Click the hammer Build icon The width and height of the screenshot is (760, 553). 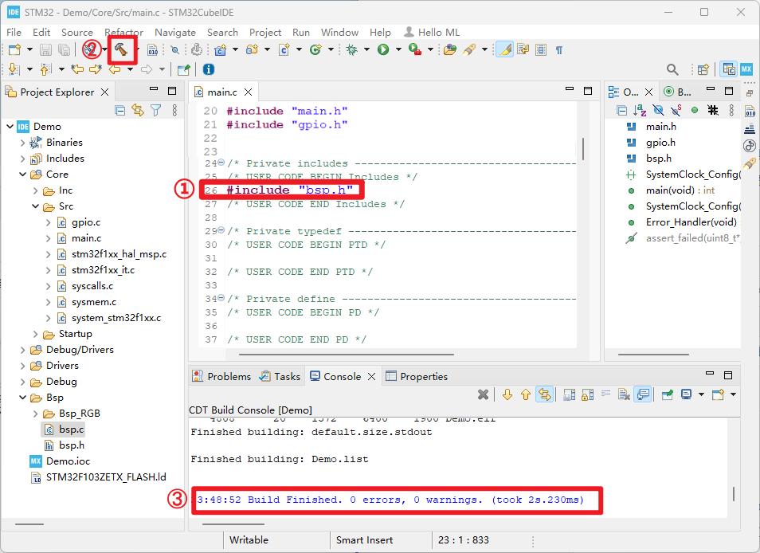coord(121,49)
